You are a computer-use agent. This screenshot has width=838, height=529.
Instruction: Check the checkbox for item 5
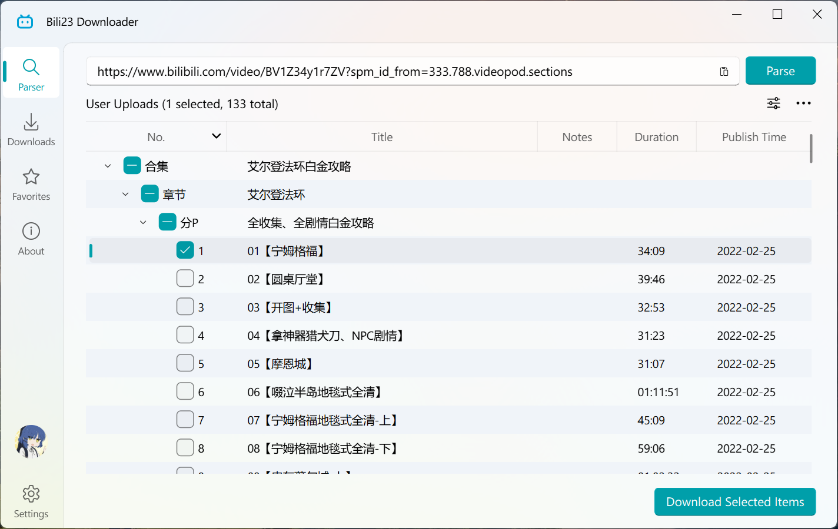point(185,363)
